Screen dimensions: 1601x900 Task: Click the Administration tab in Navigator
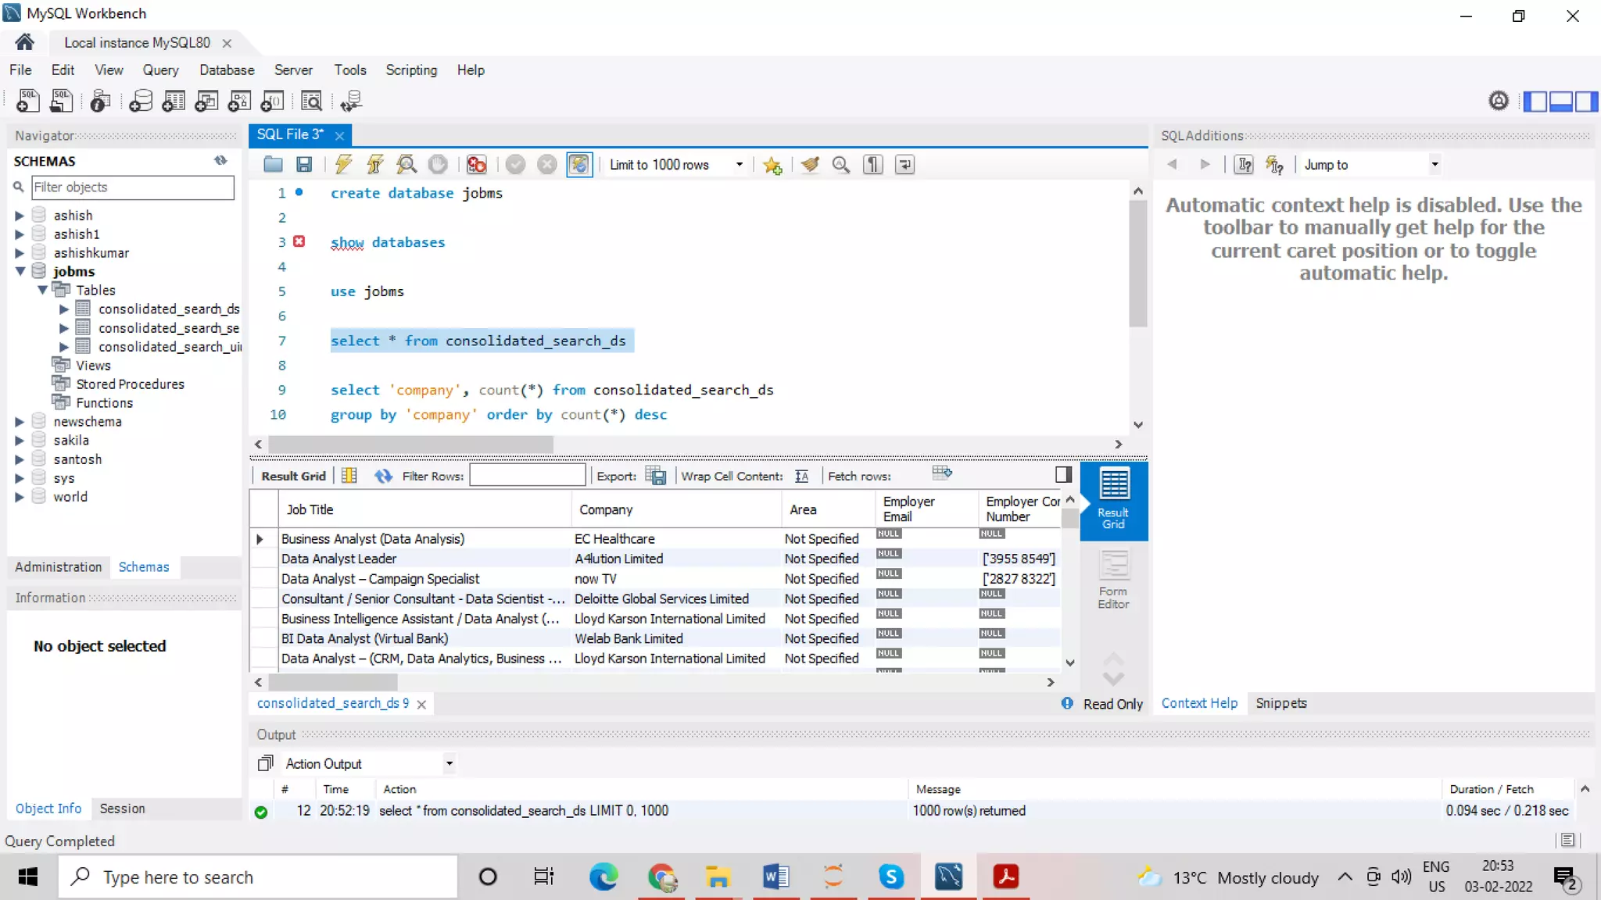[58, 566]
